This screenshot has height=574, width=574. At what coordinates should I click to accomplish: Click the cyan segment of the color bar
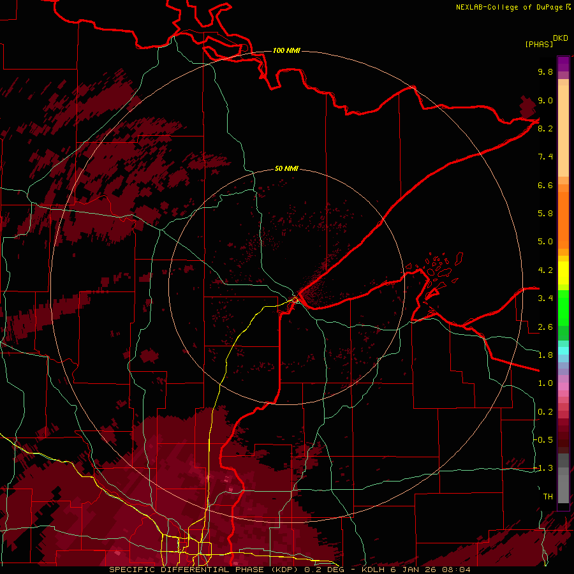(x=563, y=351)
